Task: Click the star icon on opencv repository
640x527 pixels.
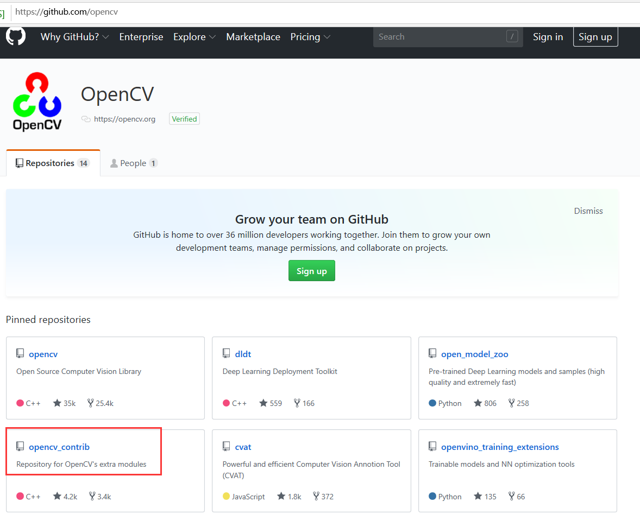Action: click(x=57, y=403)
